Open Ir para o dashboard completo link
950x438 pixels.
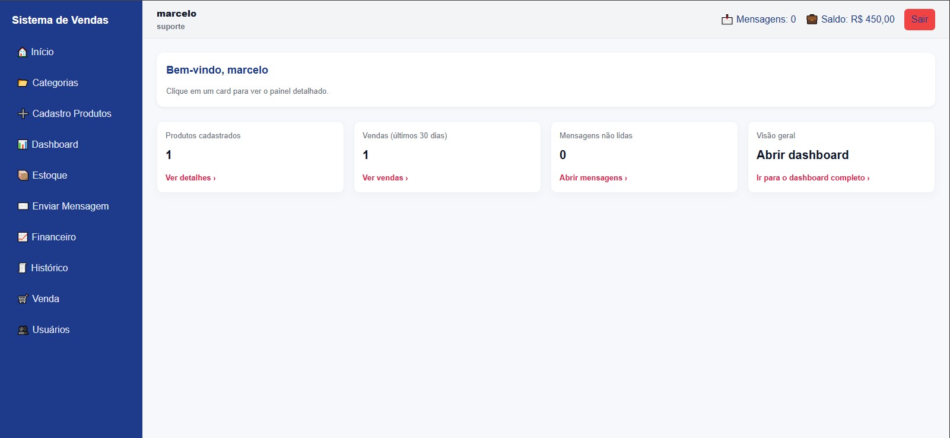click(813, 178)
